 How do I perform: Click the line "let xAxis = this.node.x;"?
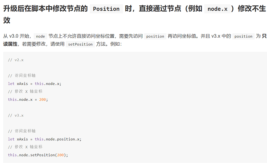34,84
